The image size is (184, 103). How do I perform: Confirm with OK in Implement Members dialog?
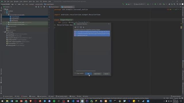coord(88,74)
